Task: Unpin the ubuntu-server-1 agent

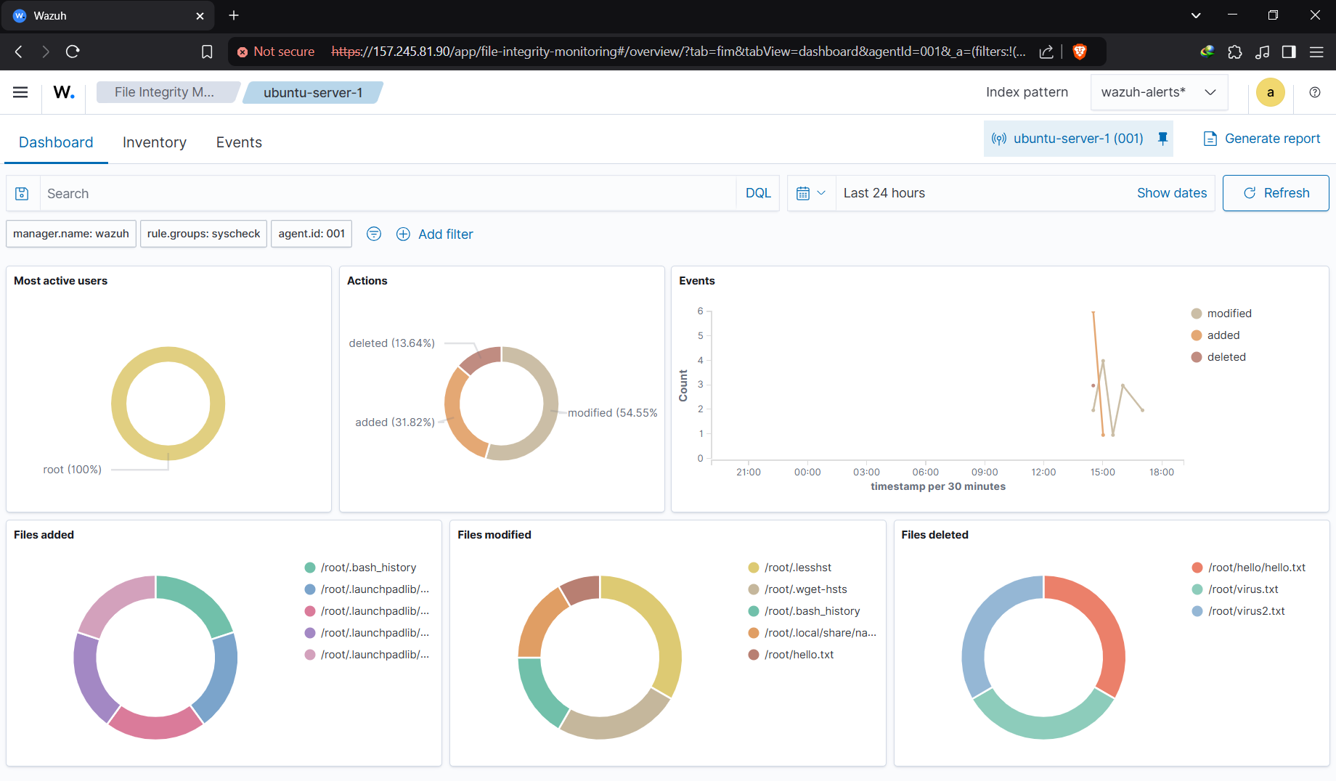Action: pos(1162,138)
